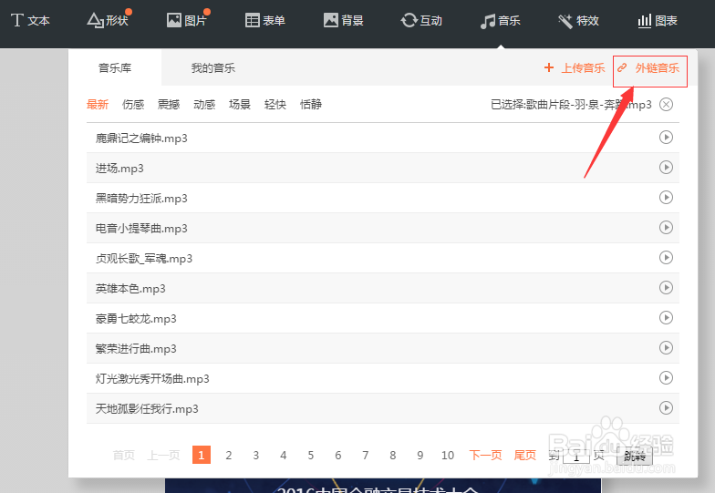715x493 pixels.
Task: Go to page 4
Action: [284, 455]
